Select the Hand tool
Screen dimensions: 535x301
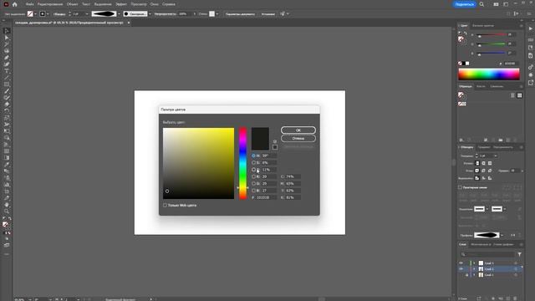(7, 205)
